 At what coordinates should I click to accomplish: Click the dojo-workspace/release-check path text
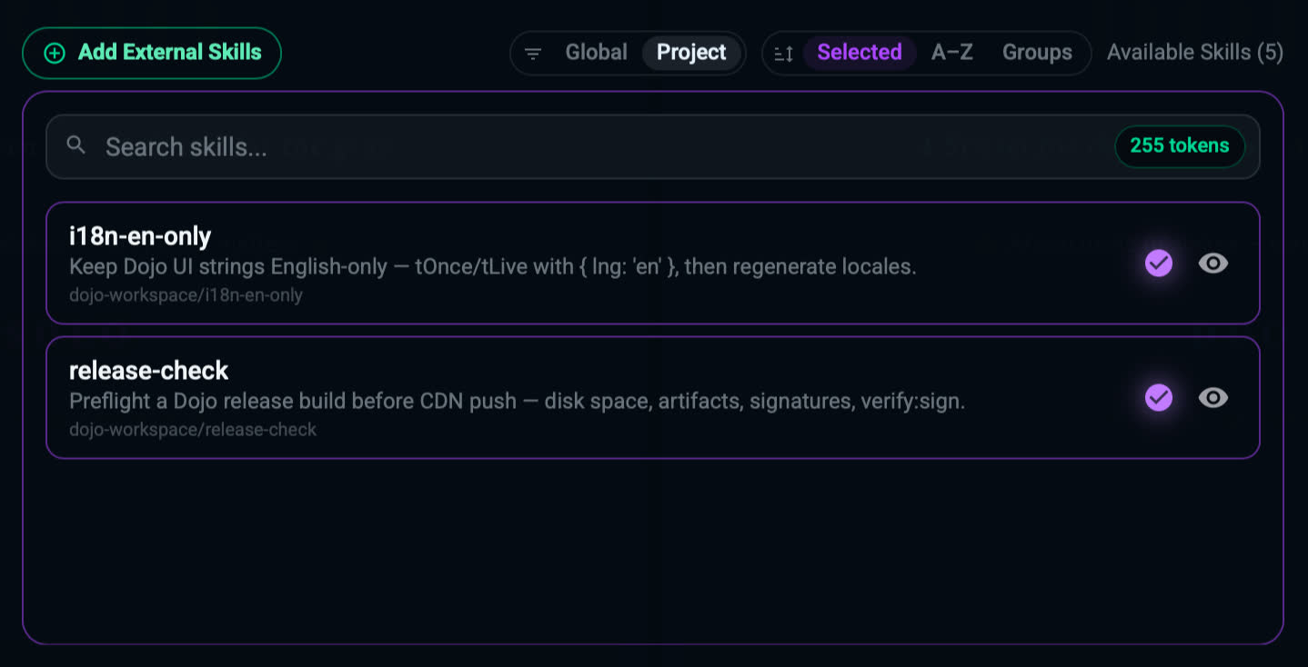pyautogui.click(x=193, y=429)
